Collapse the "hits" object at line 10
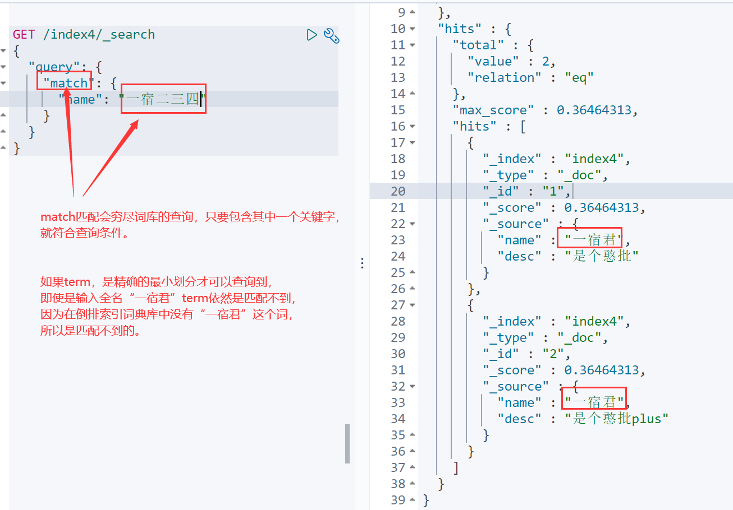 click(413, 29)
